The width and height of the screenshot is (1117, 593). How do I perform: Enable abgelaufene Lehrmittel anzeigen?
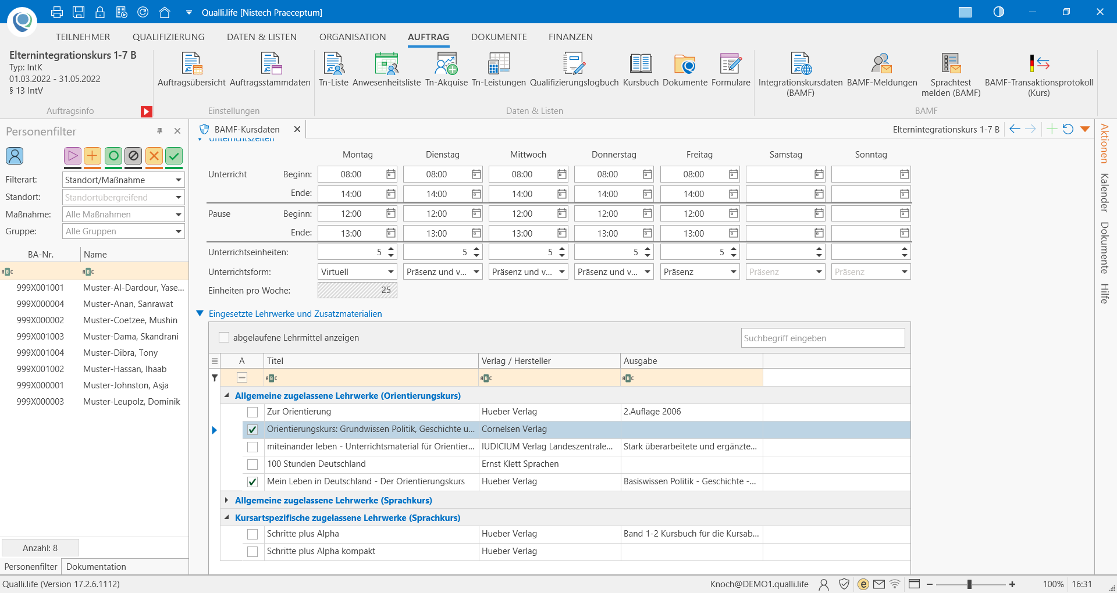click(224, 337)
